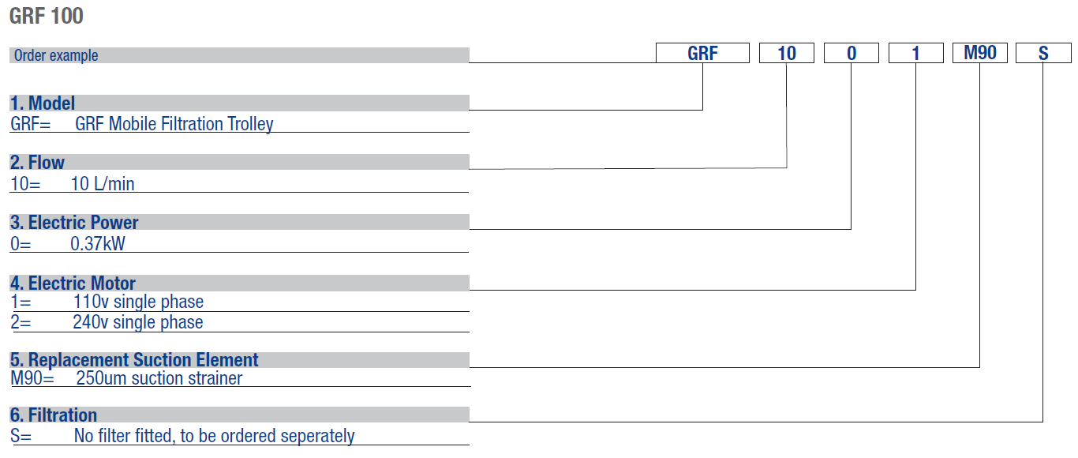Select the 3. Electric Power heading

[74, 223]
